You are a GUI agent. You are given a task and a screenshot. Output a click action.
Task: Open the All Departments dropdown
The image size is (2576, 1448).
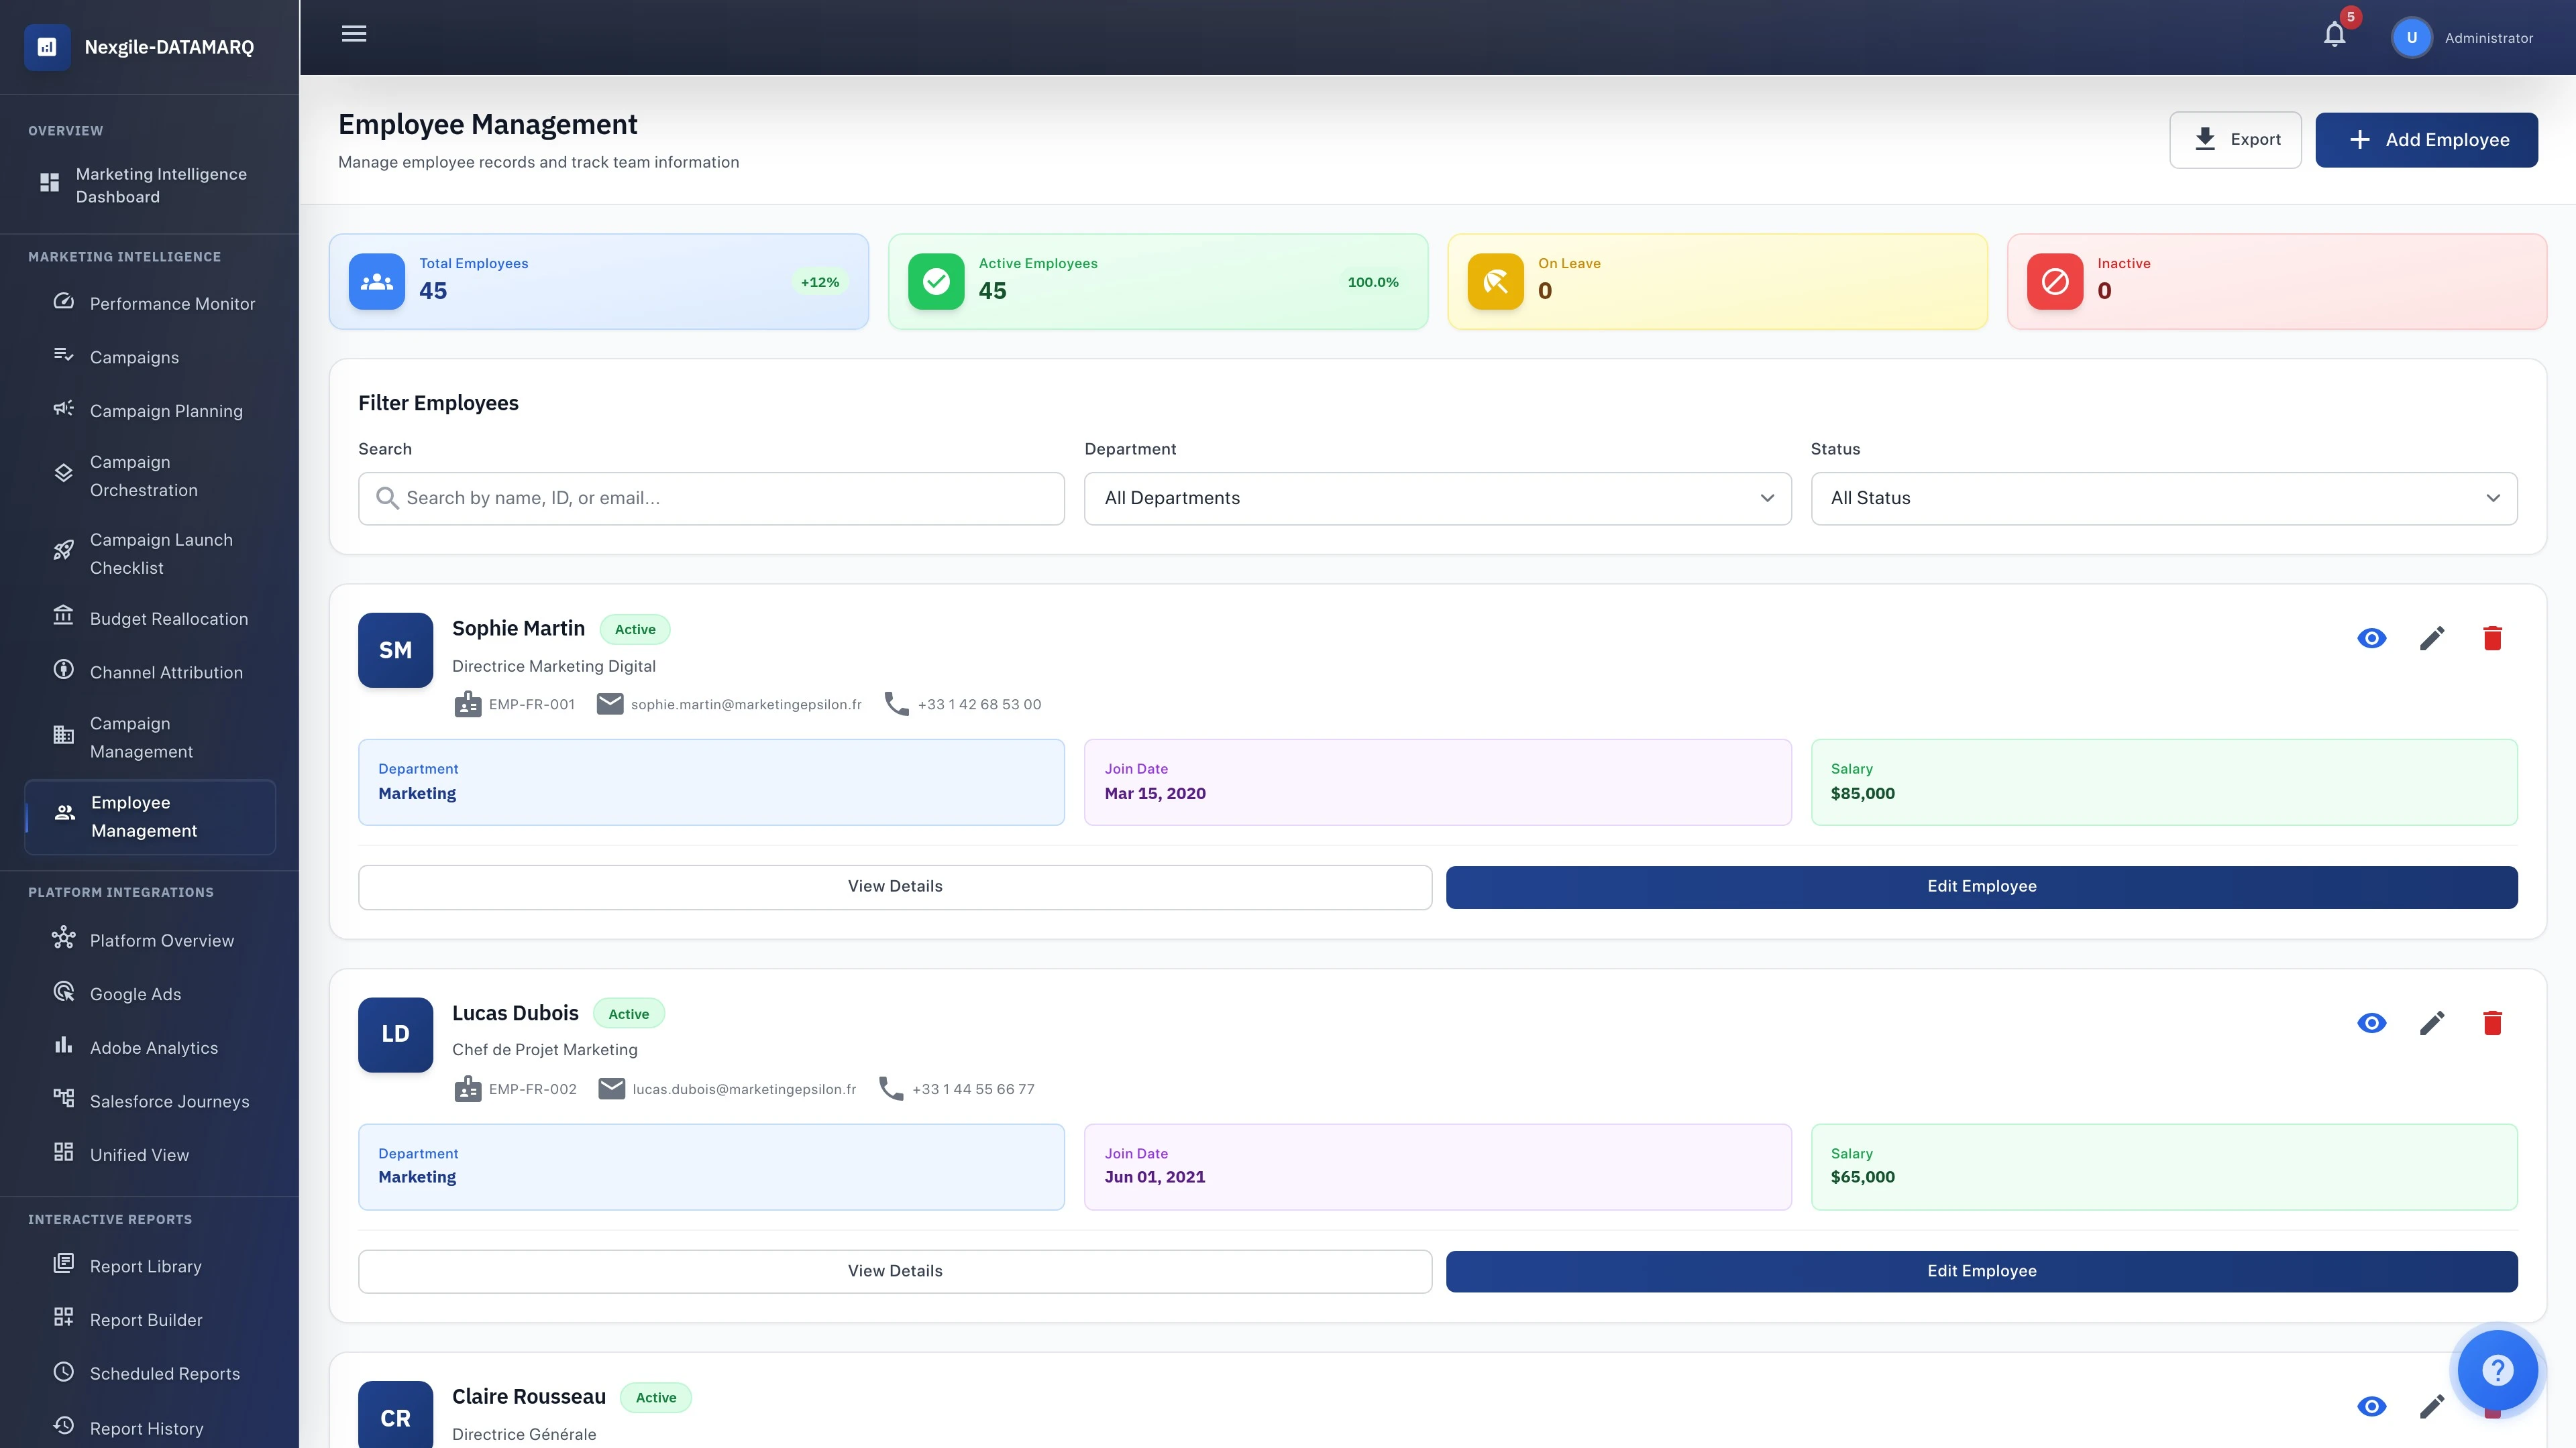(x=1437, y=497)
